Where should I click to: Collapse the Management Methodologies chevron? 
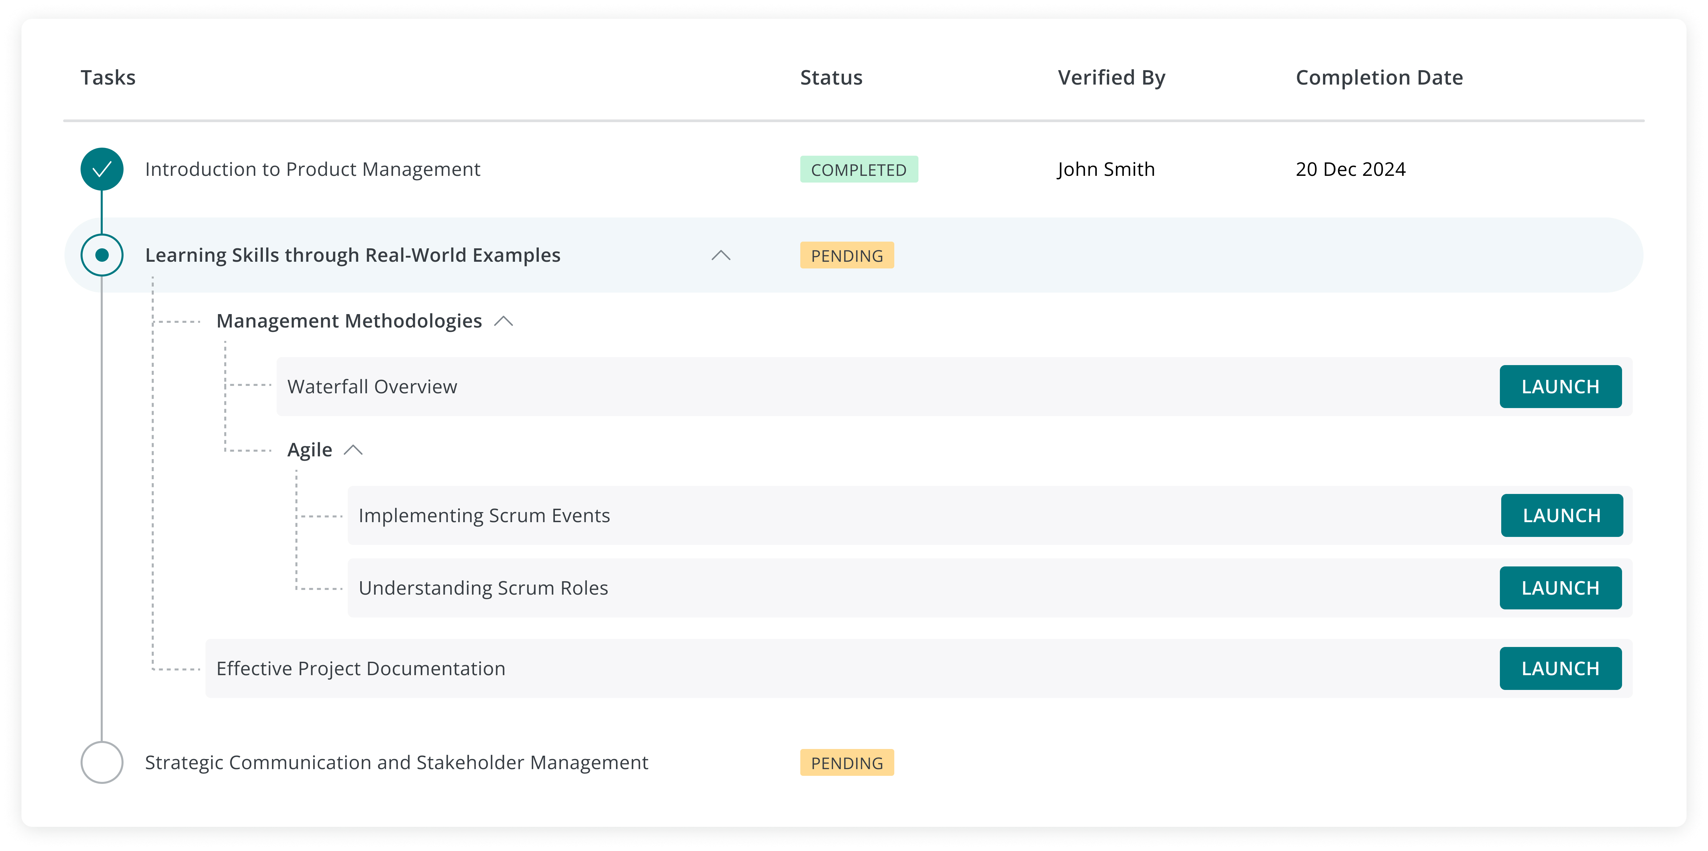(x=504, y=321)
